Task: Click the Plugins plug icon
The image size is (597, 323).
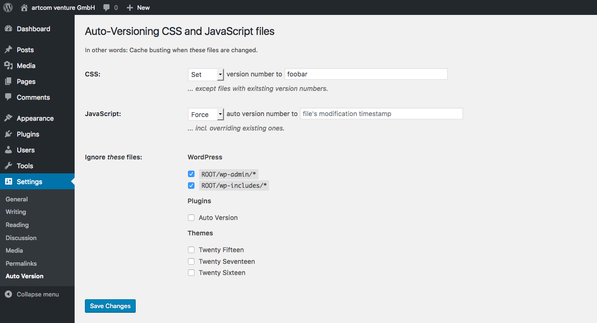Action: tap(8, 134)
